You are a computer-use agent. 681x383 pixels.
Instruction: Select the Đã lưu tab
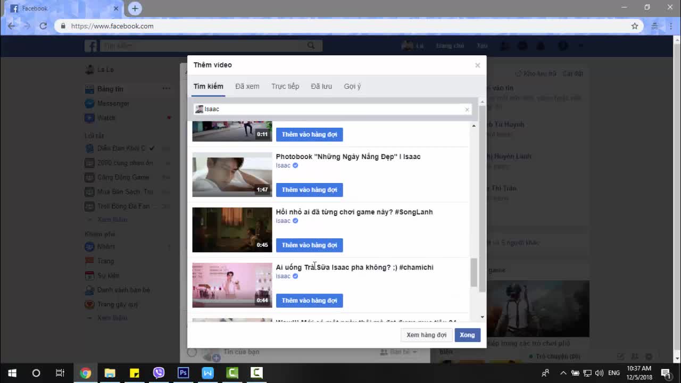[x=321, y=86]
